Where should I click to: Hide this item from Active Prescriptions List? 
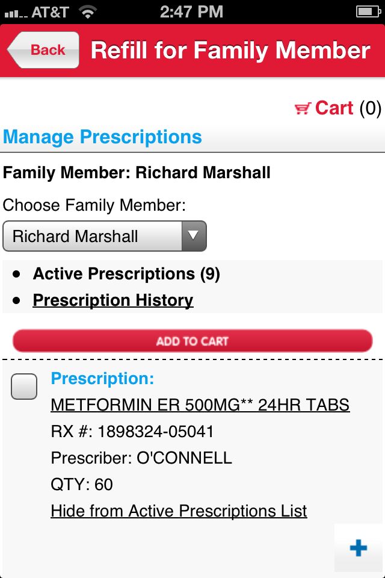(179, 511)
